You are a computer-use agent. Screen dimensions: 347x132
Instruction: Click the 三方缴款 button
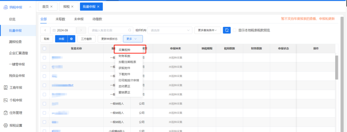click(86, 39)
